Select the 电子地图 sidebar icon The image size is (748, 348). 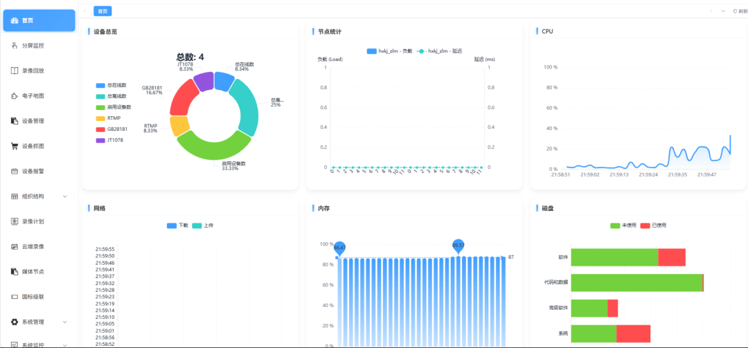tap(15, 95)
